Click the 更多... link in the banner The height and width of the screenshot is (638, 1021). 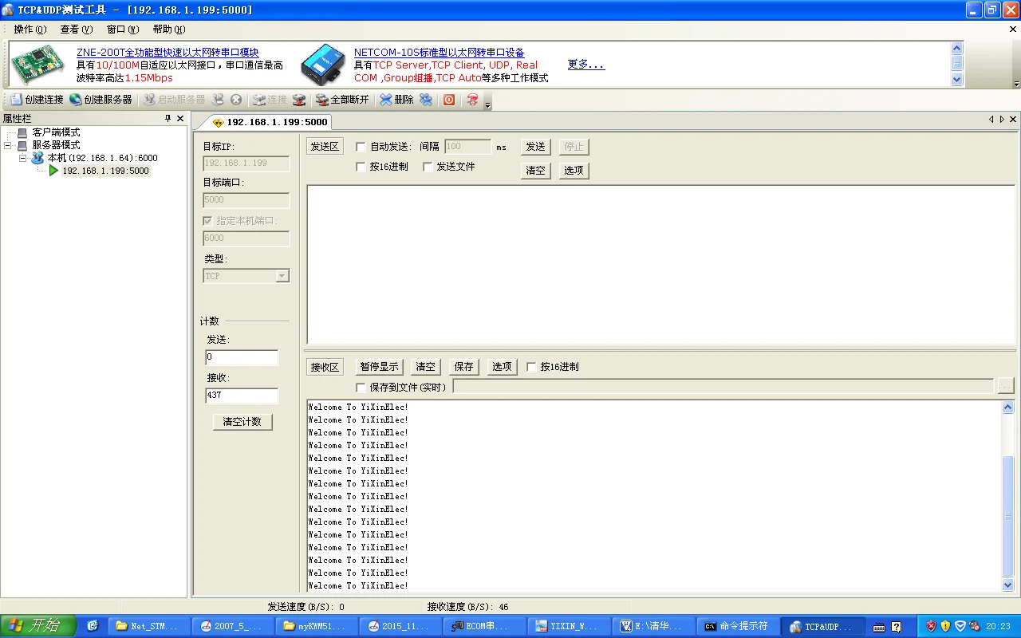pyautogui.click(x=586, y=65)
